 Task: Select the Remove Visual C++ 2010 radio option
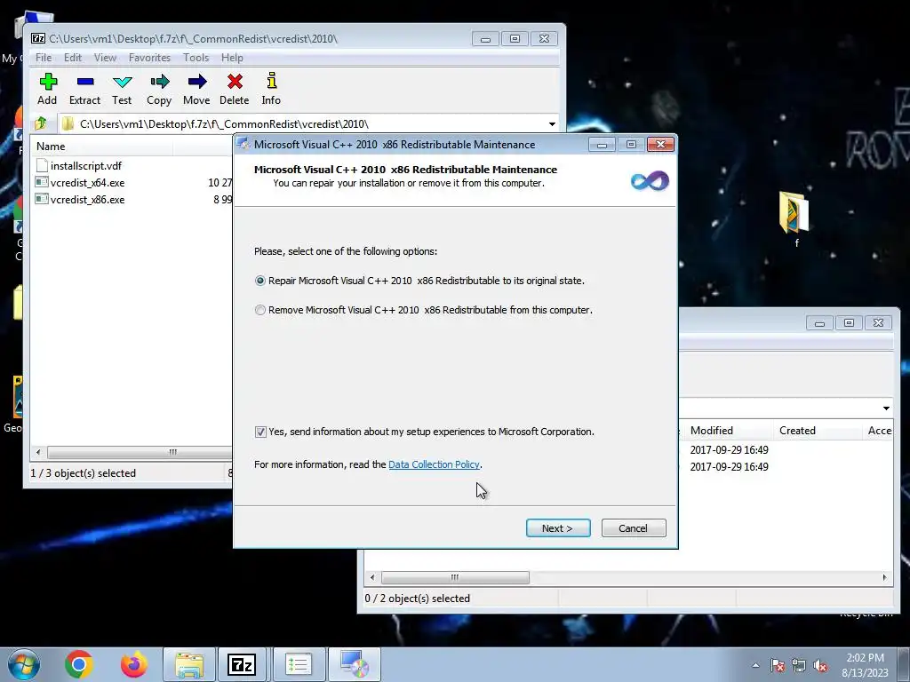260,310
